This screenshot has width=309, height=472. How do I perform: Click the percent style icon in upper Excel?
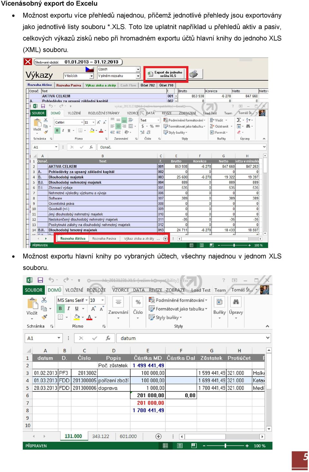pos(152,126)
